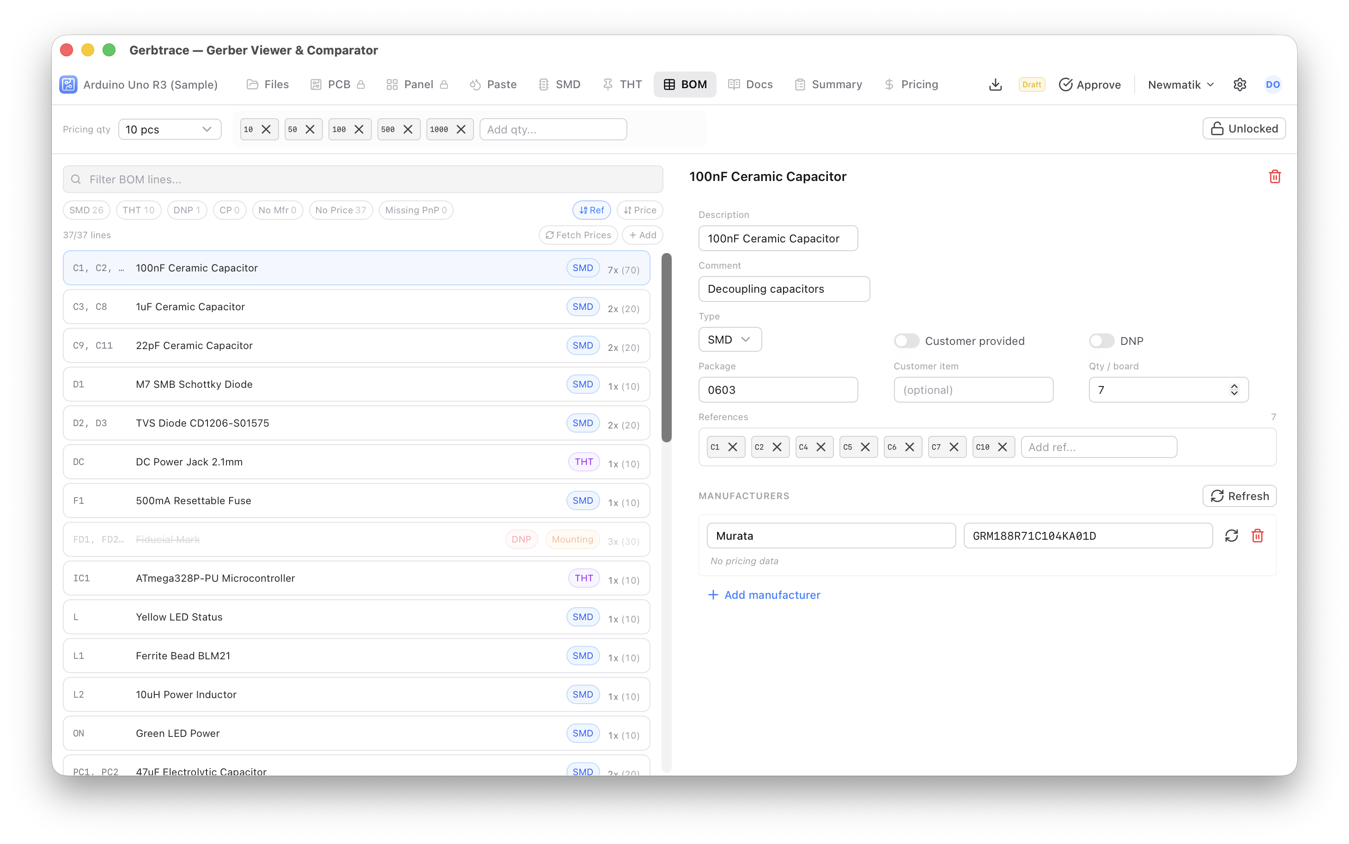Toggle the SMD 26 filter chip
1349x844 pixels.
point(86,210)
